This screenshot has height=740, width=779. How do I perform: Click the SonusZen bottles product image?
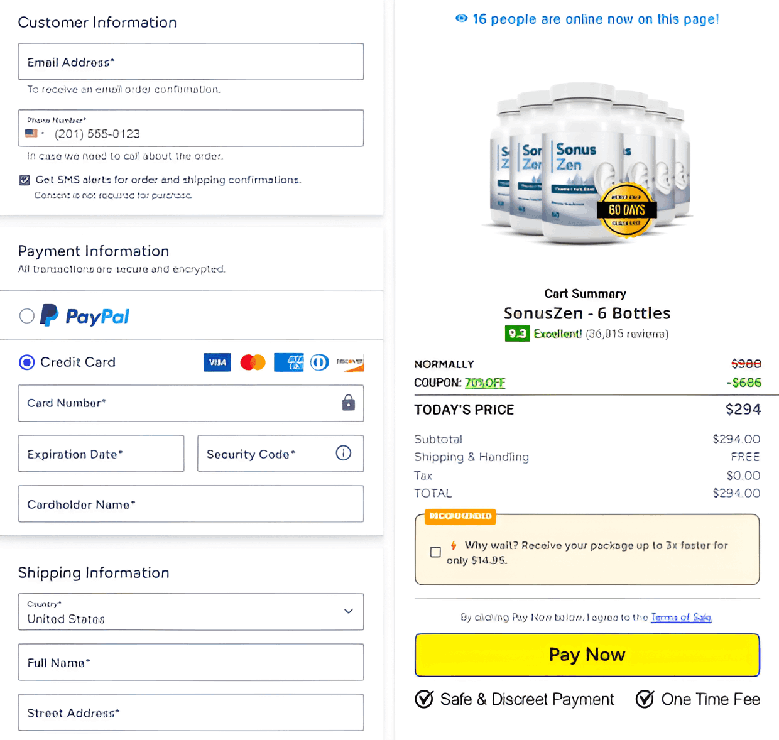[587, 163]
